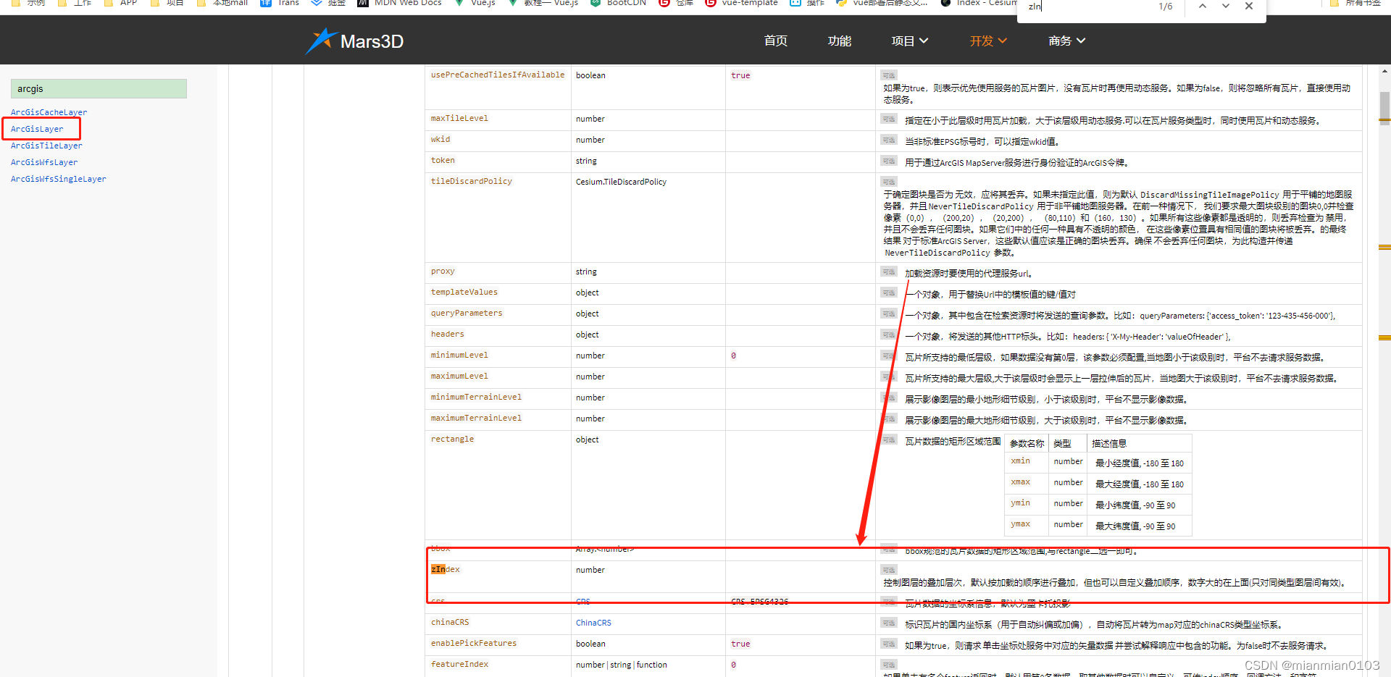
Task: Click ymin in rectangle sub-table
Action: [x=1020, y=503]
